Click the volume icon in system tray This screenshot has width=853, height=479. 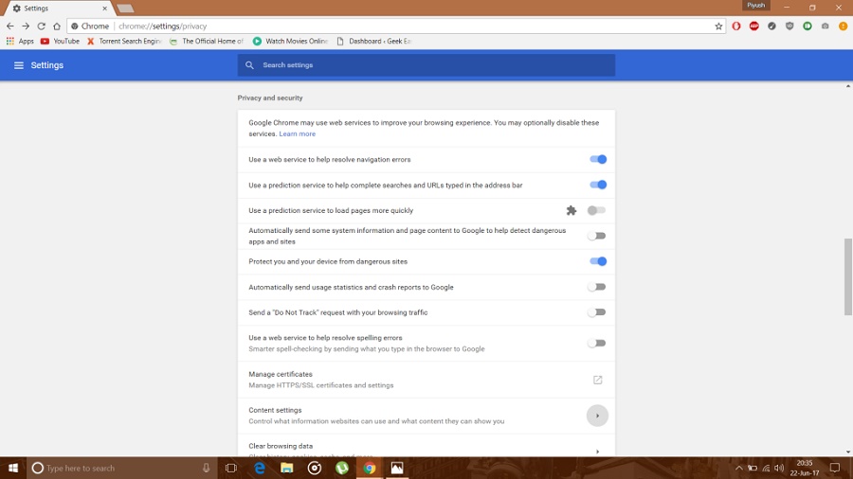(779, 469)
